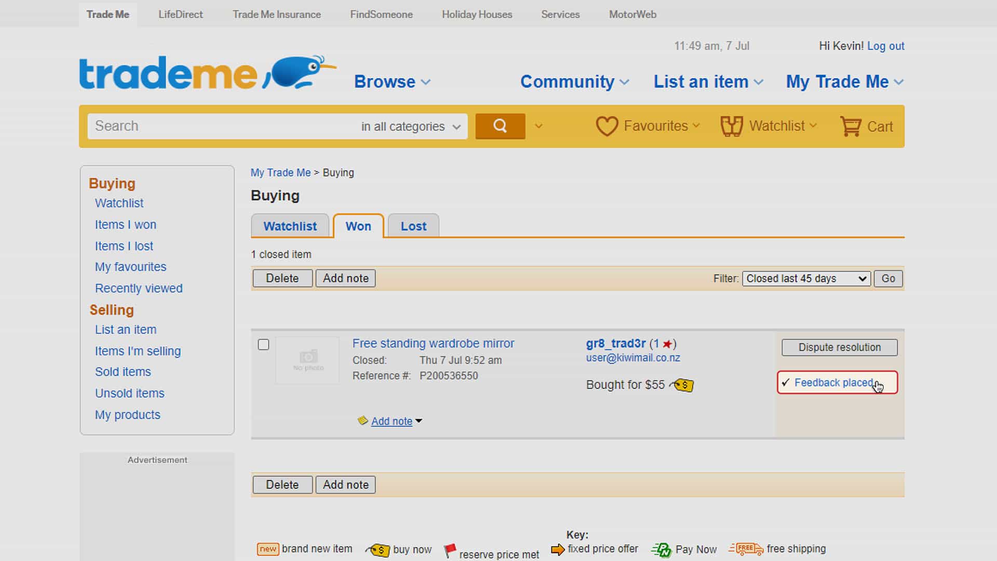Open Trade Me Insurance top tab
Image resolution: width=997 pixels, height=561 pixels.
(276, 15)
